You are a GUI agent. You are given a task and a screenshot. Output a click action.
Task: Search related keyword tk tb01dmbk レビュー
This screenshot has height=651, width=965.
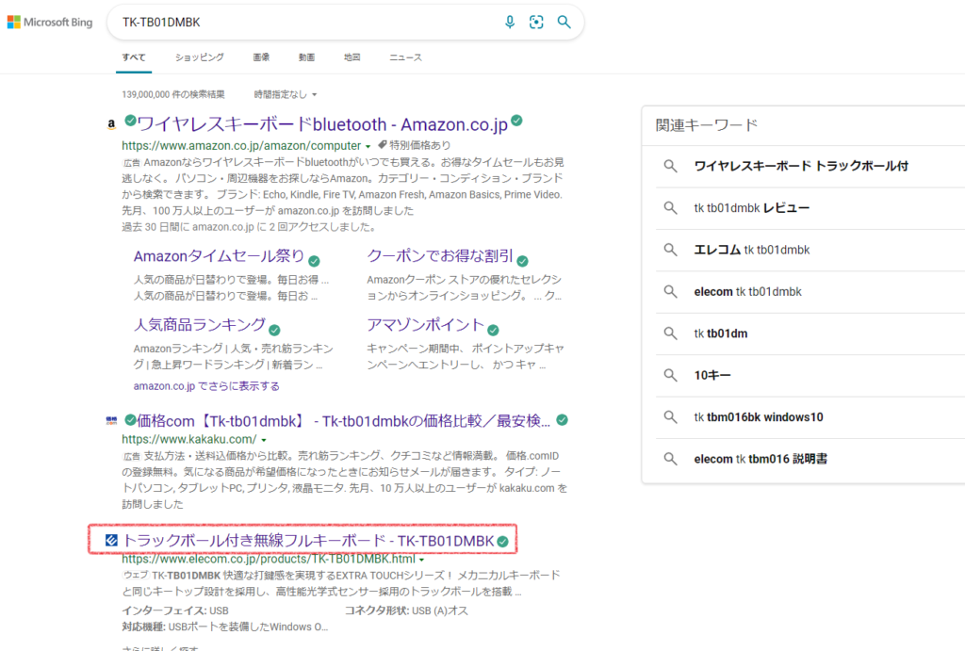click(x=752, y=208)
